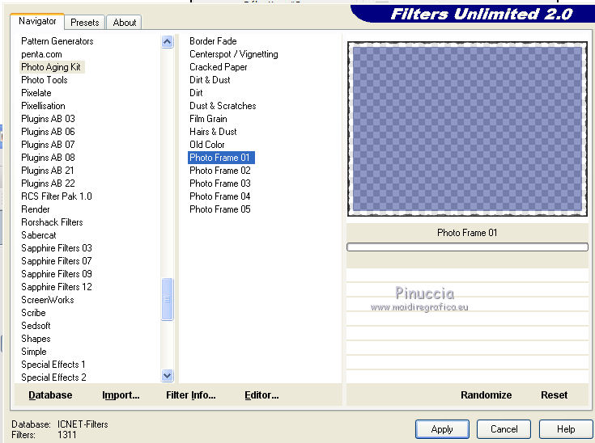595x443 pixels.
Task: Open Help
Action: tap(566, 429)
